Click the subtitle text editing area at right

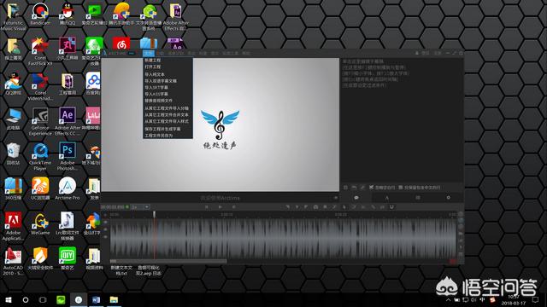(402, 120)
